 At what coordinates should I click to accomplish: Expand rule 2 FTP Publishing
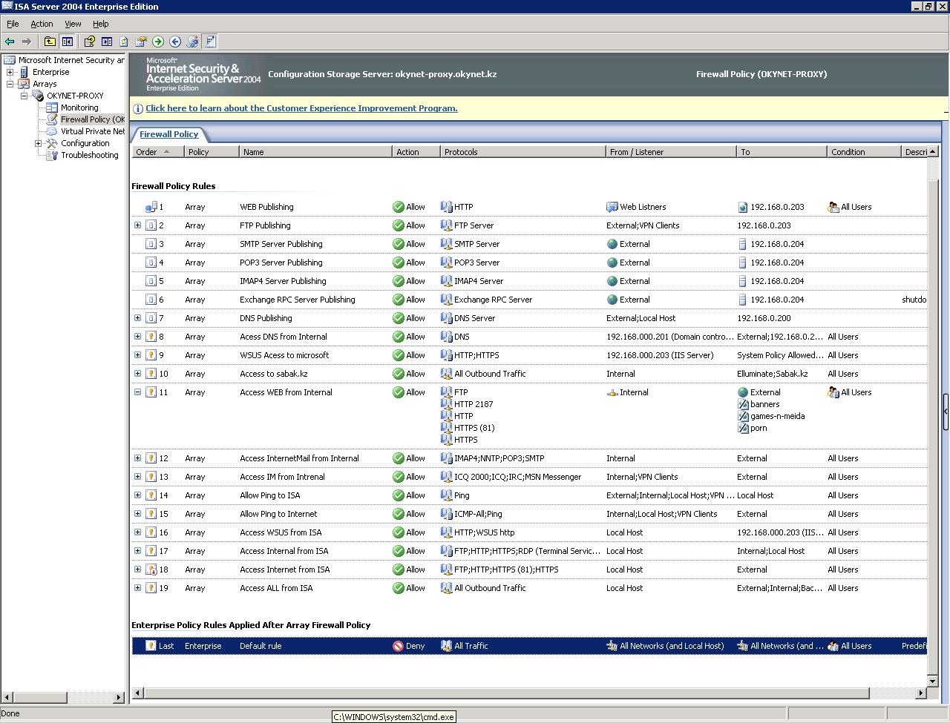coord(137,225)
